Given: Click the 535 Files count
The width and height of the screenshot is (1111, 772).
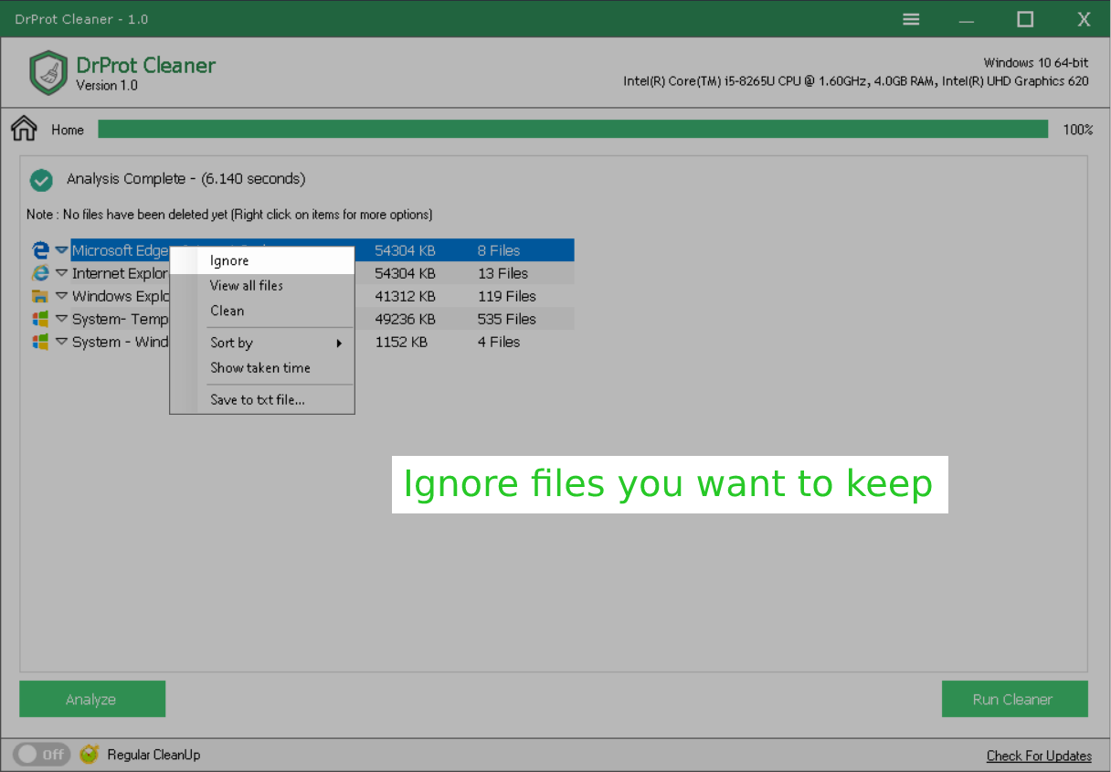Looking at the screenshot, I should (507, 319).
